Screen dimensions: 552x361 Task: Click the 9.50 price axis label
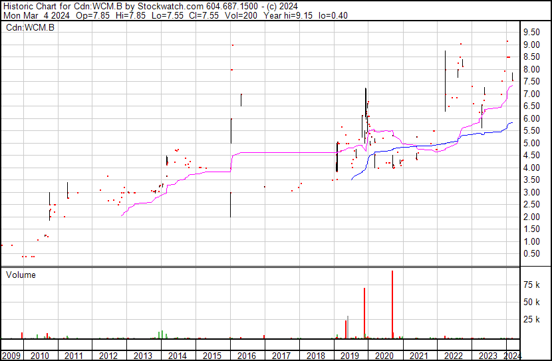(531, 32)
